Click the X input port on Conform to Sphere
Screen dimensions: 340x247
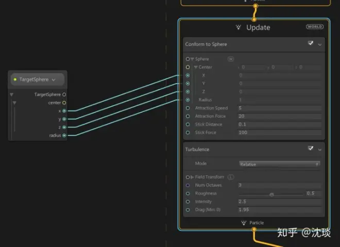pos(188,75)
